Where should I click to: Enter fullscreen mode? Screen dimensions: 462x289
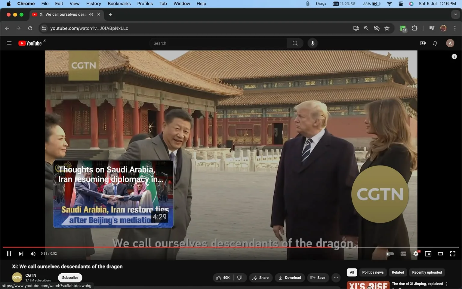[453, 254]
